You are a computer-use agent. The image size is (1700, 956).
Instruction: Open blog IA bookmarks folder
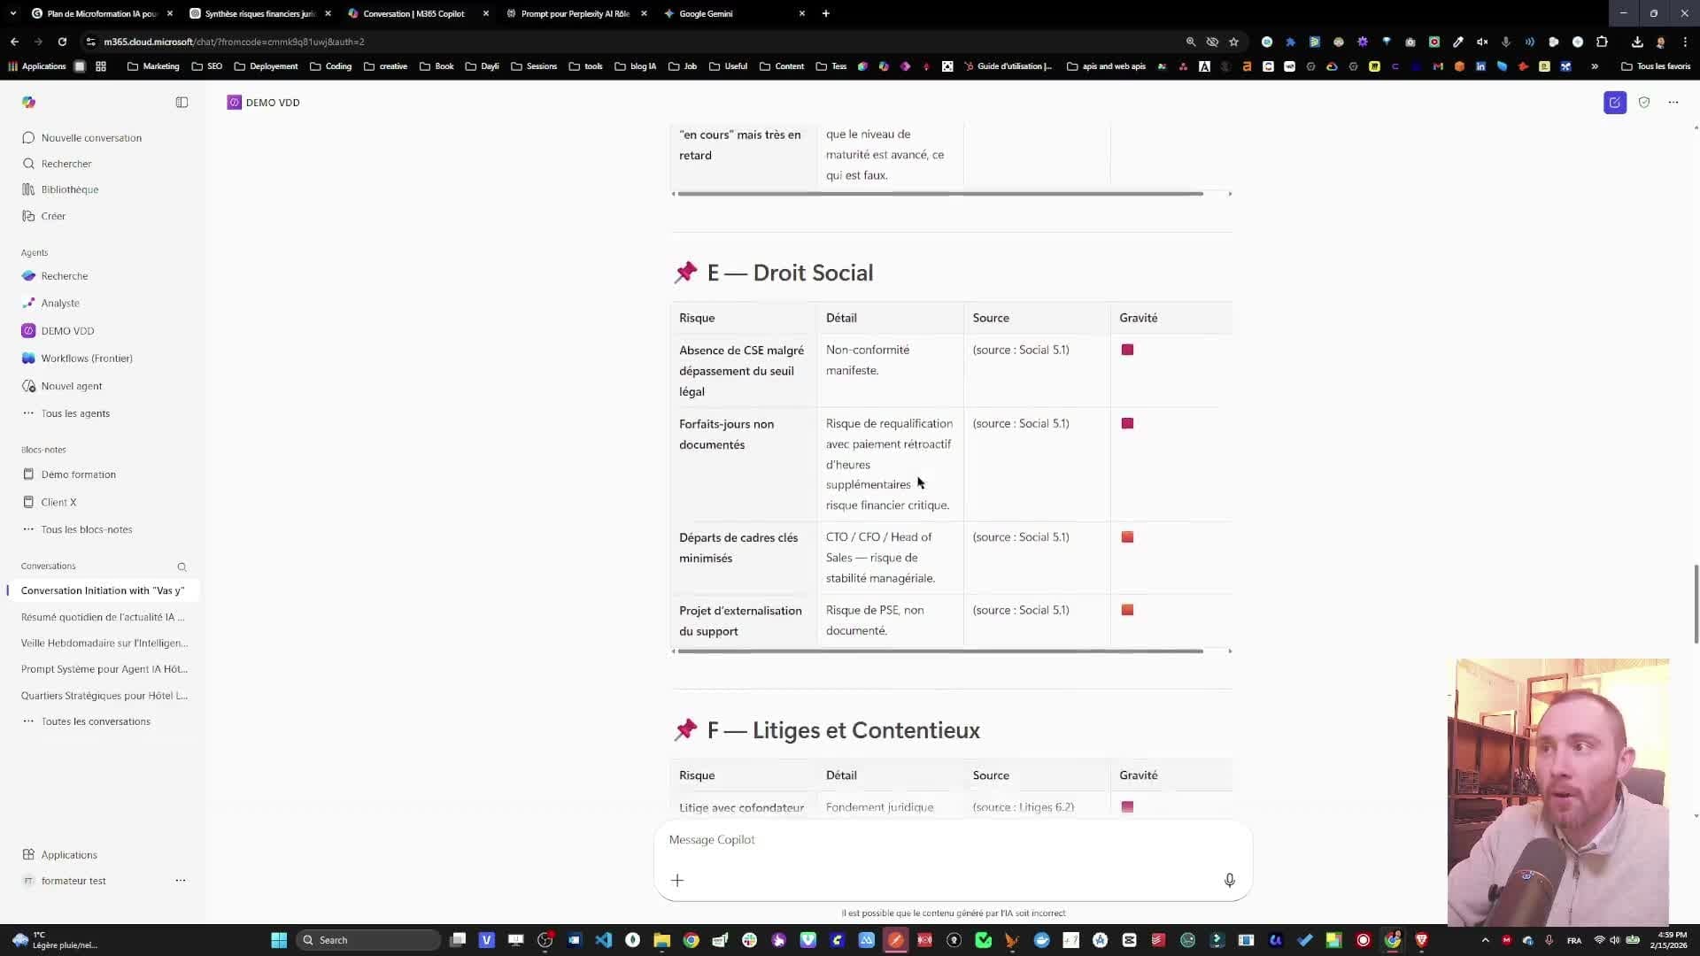tap(635, 66)
